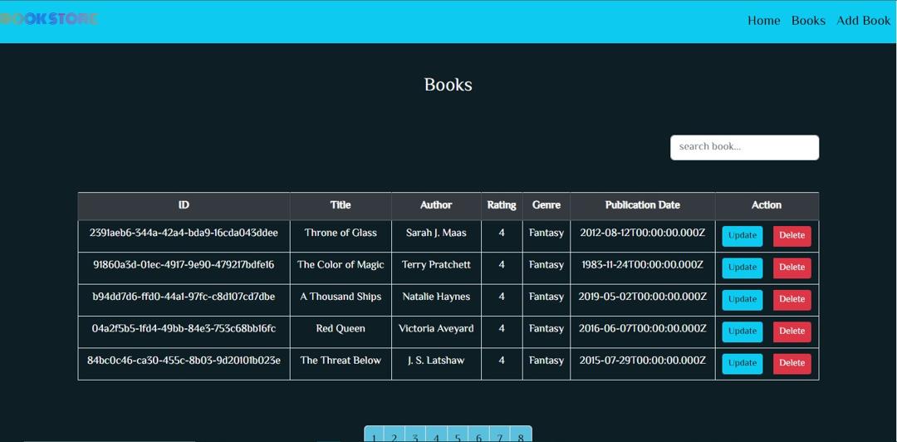Viewport: 897px width, 442px height.
Task: Open the Add Book page
Action: point(863,21)
